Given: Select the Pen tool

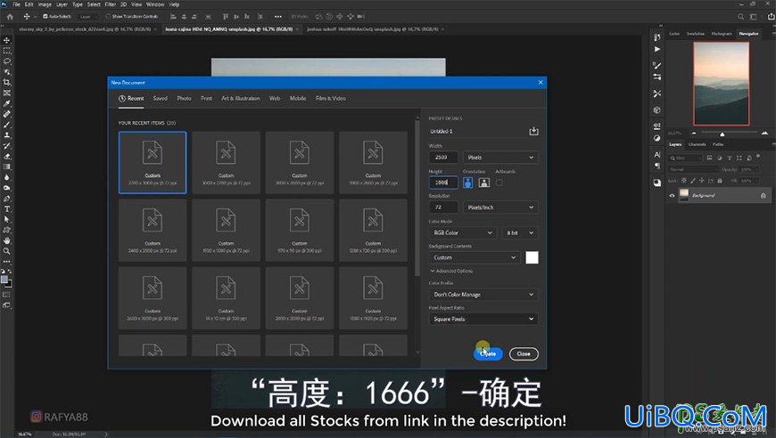Looking at the screenshot, I should 7,199.
